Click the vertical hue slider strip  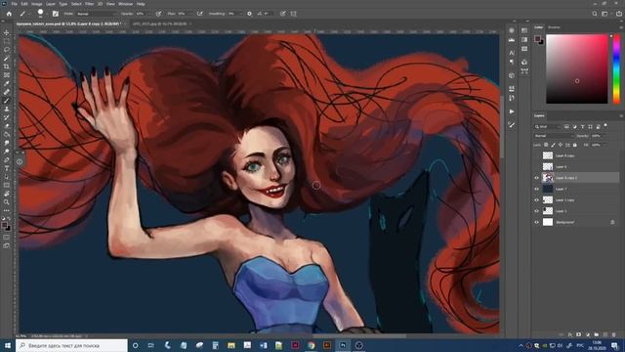616,69
